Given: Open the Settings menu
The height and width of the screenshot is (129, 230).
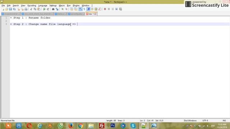Looking at the screenshot, I should 53,6.
